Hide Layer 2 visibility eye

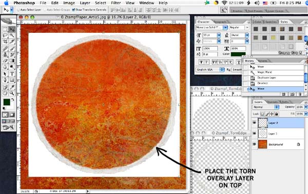[x=255, y=123]
